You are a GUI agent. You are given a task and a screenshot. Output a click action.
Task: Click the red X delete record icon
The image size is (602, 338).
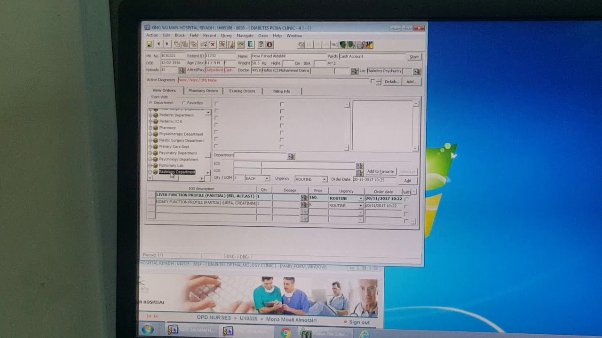click(x=212, y=44)
